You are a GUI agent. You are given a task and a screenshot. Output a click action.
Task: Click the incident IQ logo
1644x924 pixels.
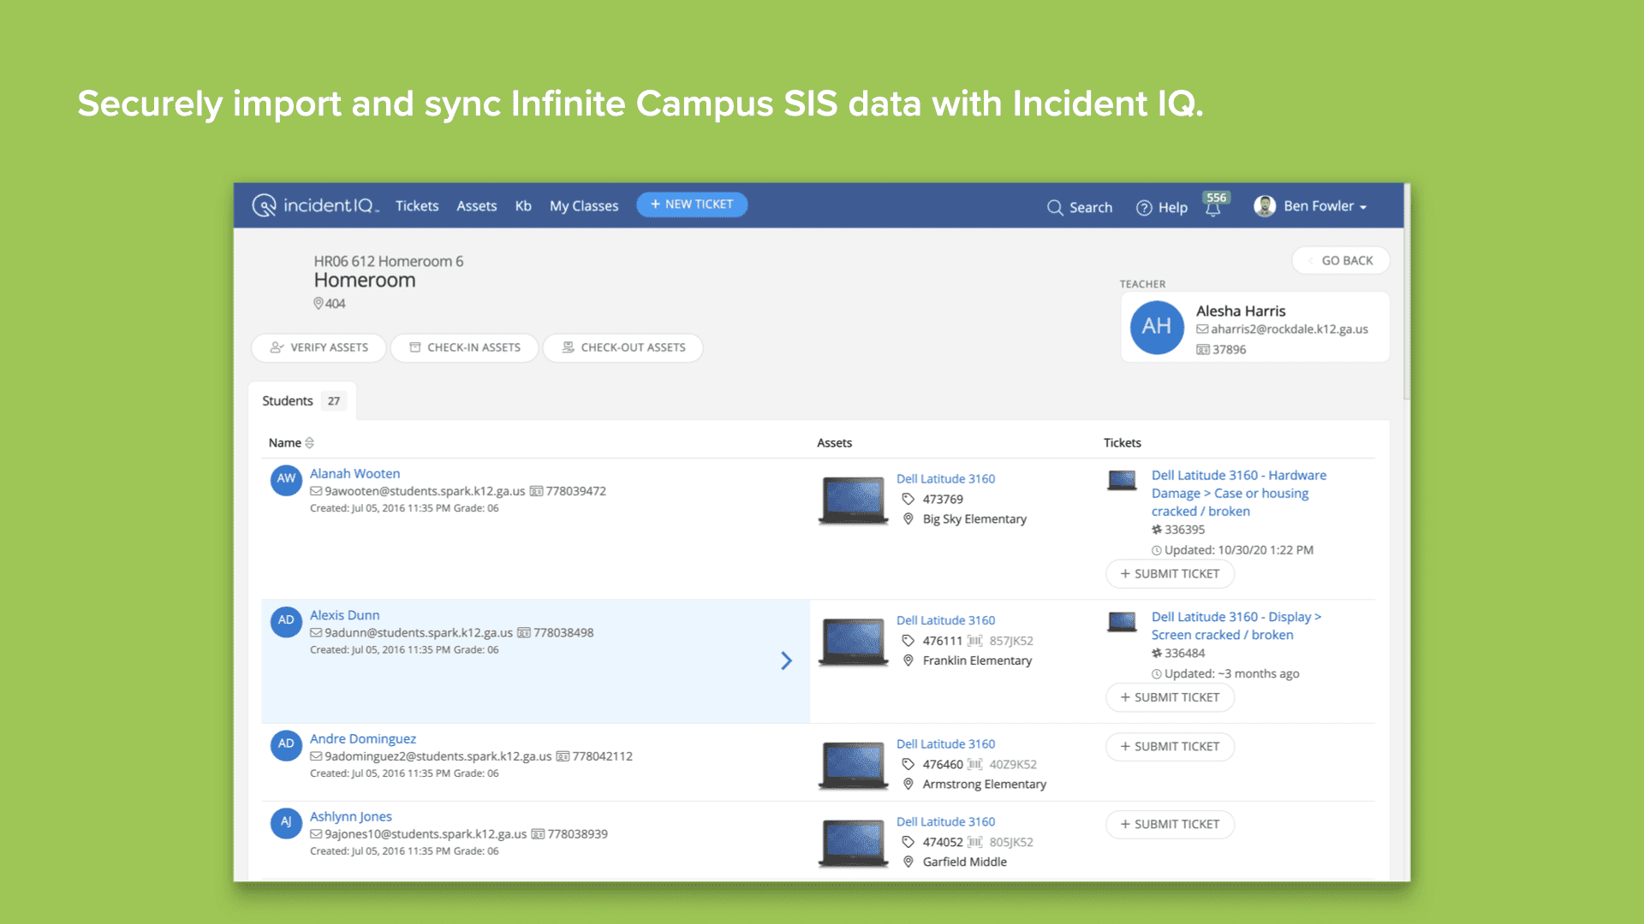click(313, 205)
